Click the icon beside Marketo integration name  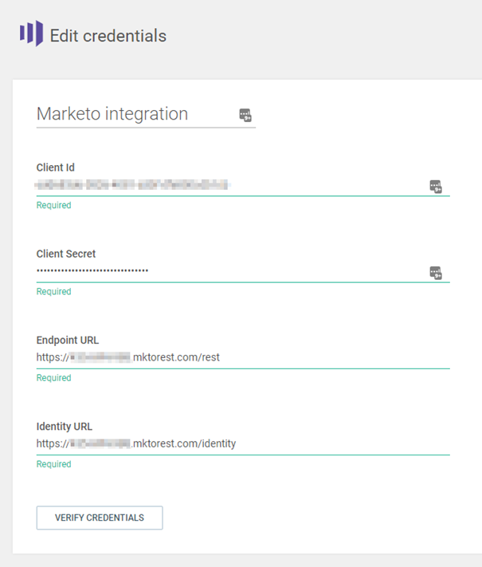[x=245, y=116]
